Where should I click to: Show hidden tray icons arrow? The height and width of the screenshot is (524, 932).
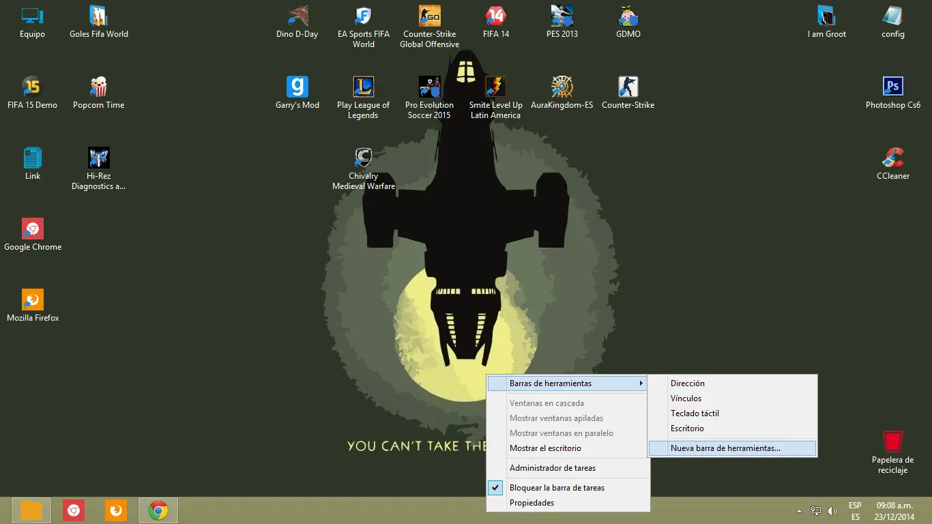tap(799, 511)
